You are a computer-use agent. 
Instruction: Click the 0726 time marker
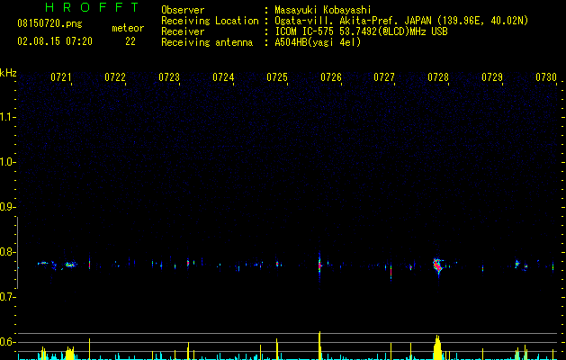[331, 77]
